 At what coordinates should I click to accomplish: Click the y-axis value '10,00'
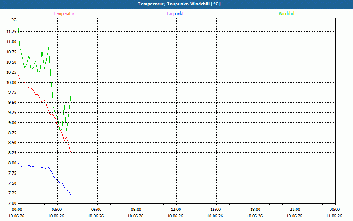11,83
